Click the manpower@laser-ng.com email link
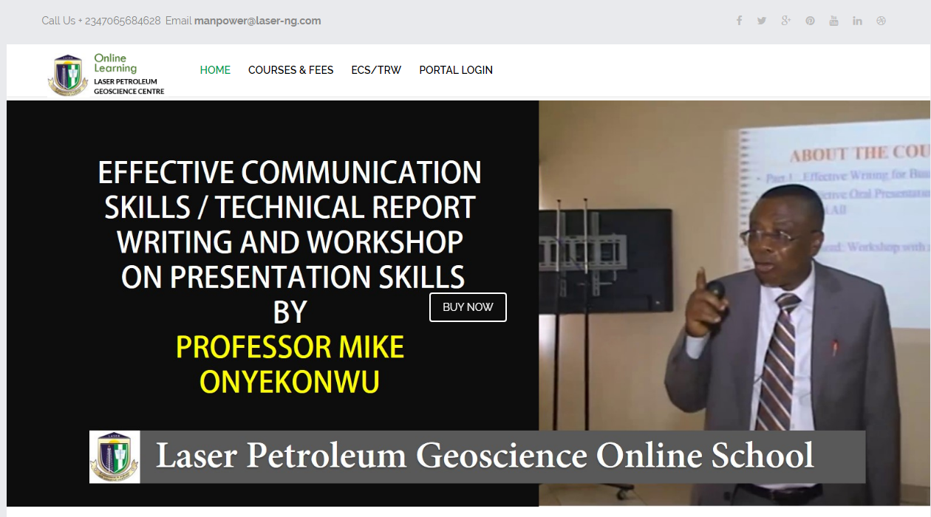The image size is (931, 517). click(x=257, y=21)
